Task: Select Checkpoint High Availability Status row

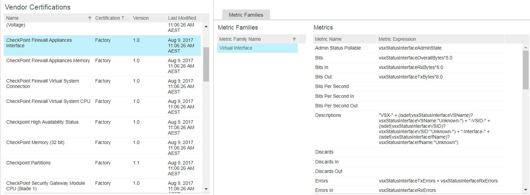Action: click(102, 127)
